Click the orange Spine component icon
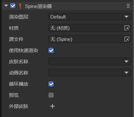 click(20, 6)
